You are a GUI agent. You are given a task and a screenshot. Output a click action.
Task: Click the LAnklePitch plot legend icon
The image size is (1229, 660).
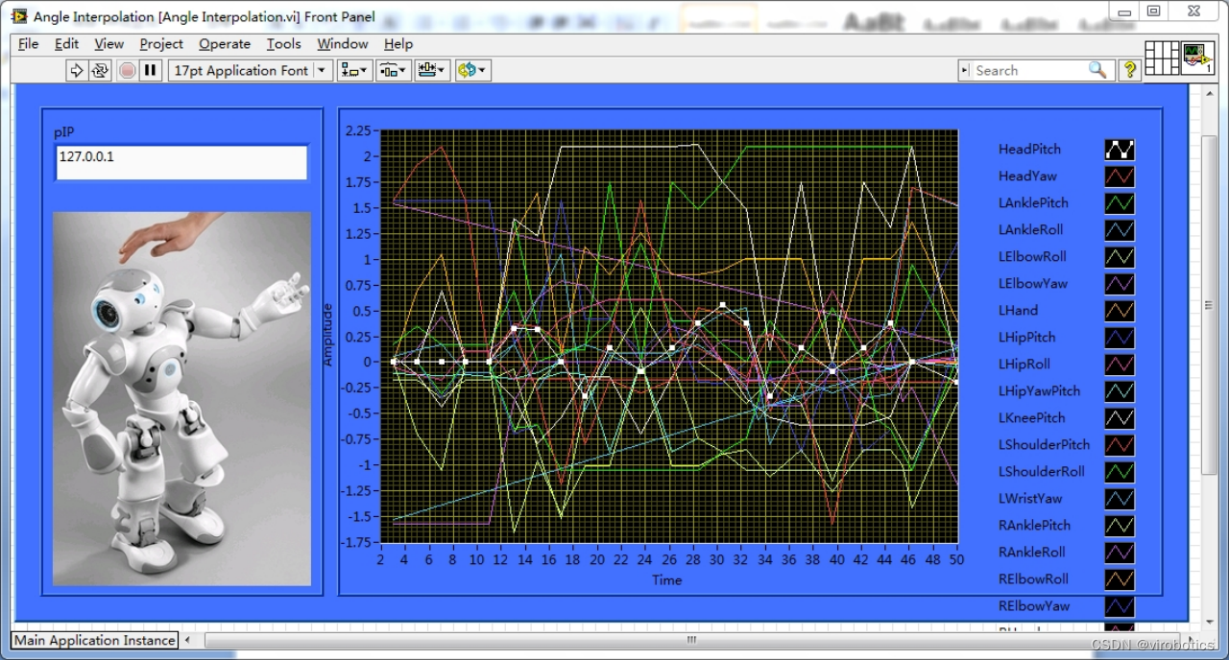1119,203
